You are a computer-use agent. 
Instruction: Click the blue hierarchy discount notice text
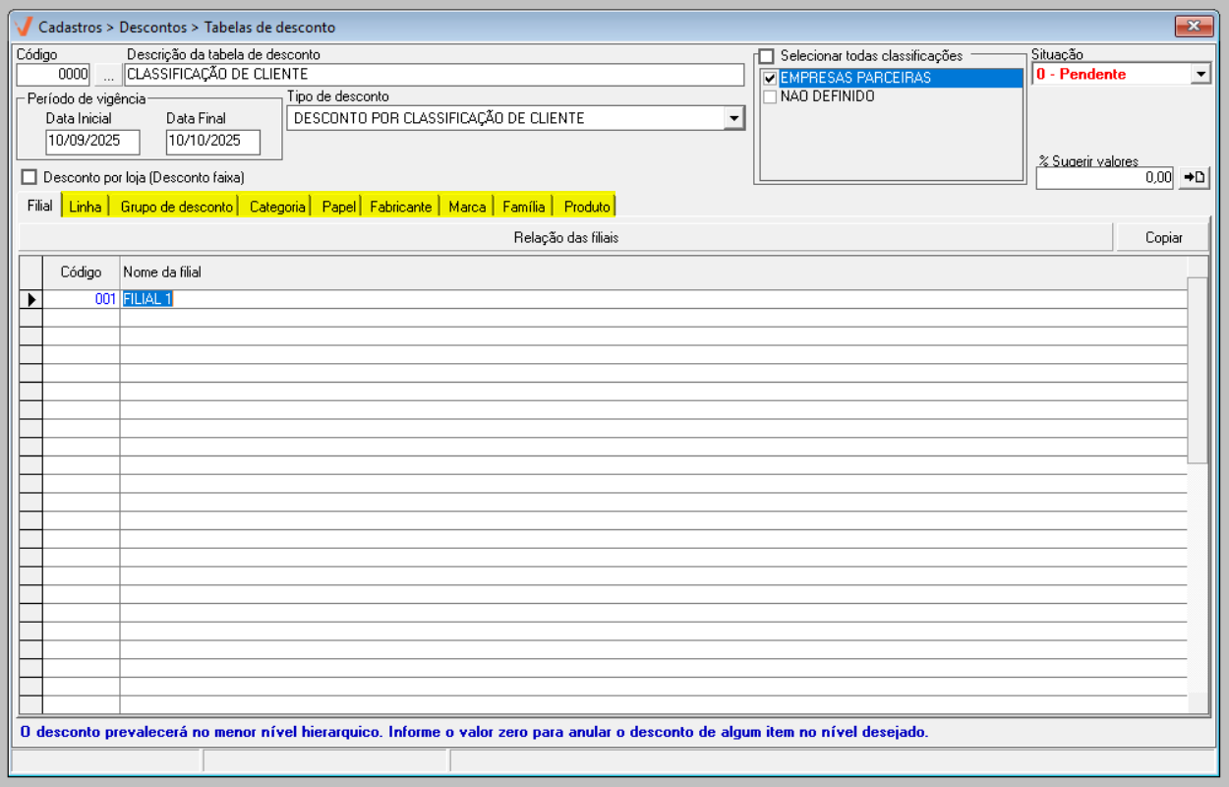click(474, 733)
